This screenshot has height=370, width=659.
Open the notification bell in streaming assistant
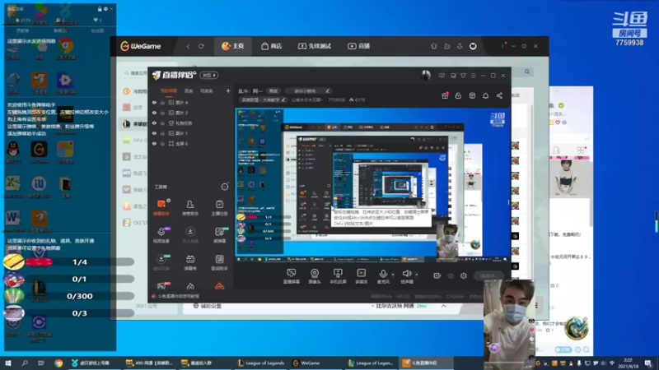[x=485, y=95]
